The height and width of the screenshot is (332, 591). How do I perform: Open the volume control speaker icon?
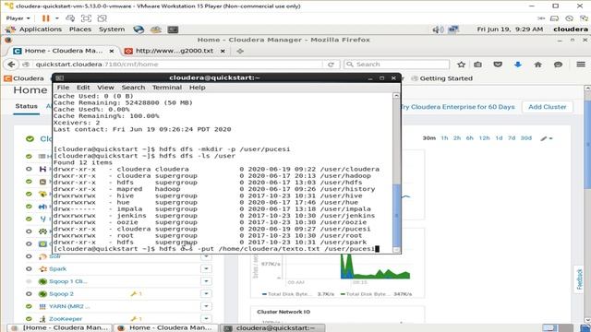click(x=438, y=30)
